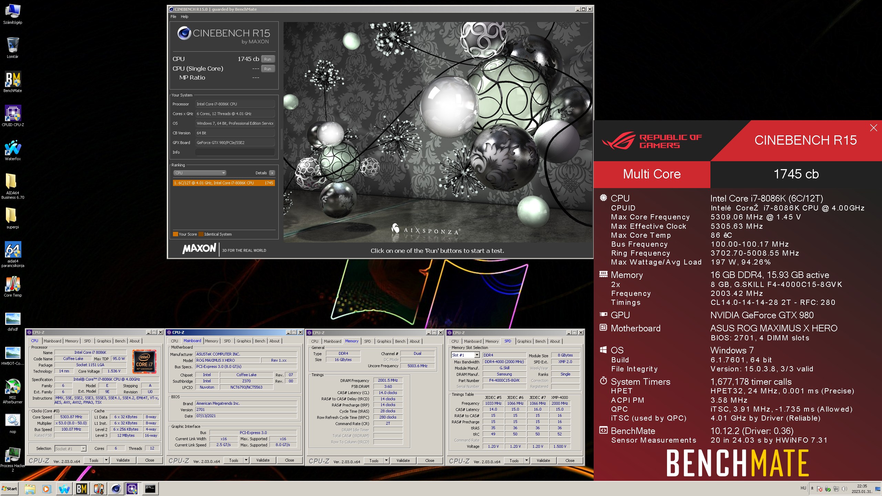Open the Details arrow button in Cinebench Ranking
Viewport: 882px width, 496px height.
pos(272,173)
